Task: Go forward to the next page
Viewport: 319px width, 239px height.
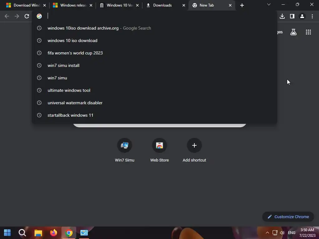Action: pyautogui.click(x=17, y=16)
